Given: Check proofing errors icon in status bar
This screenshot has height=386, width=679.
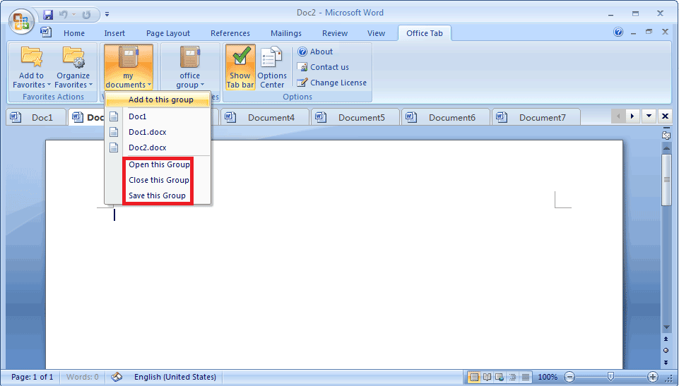Looking at the screenshot, I should pyautogui.click(x=117, y=377).
